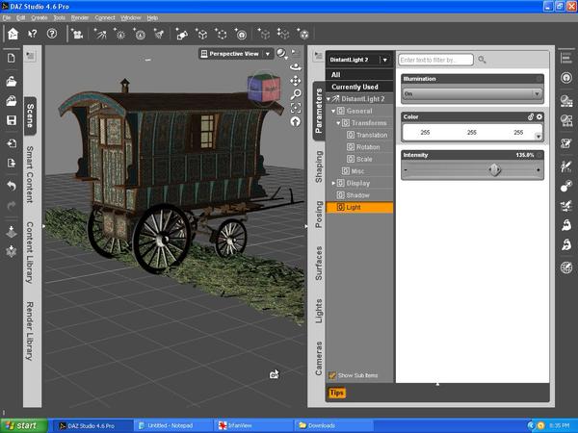Click the Reset view arrow icon in viewport

(x=296, y=121)
